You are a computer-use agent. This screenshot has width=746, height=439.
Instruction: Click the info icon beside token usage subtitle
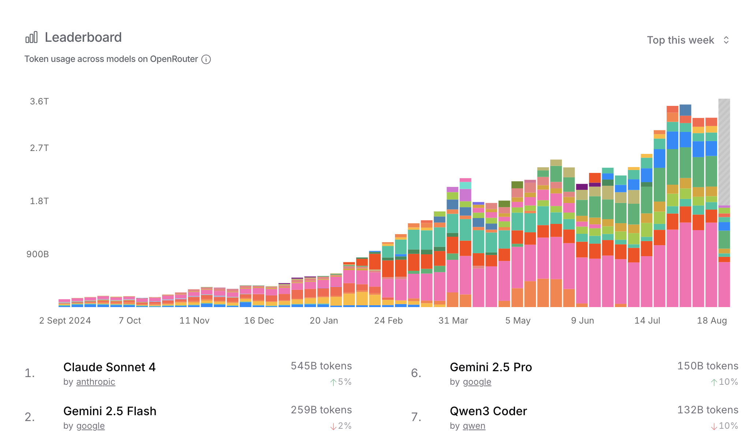(x=206, y=59)
